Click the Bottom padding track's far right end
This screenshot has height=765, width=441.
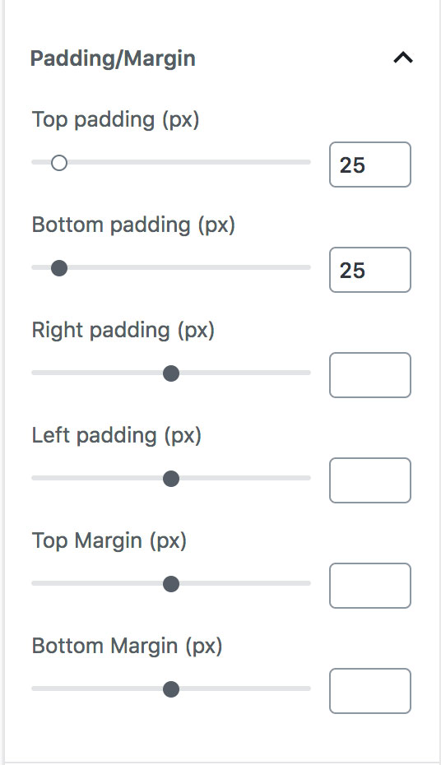pyautogui.click(x=308, y=267)
